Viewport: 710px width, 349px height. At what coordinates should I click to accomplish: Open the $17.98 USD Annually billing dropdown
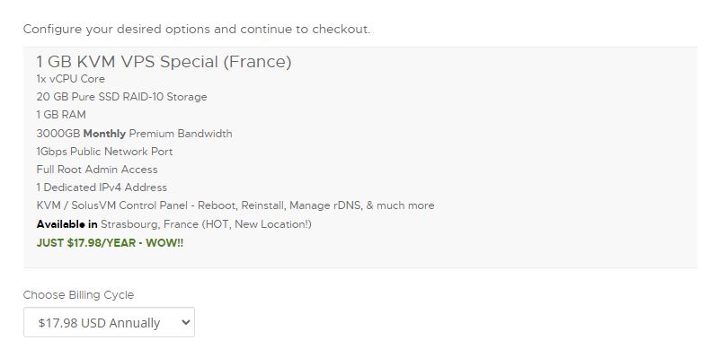[109, 322]
